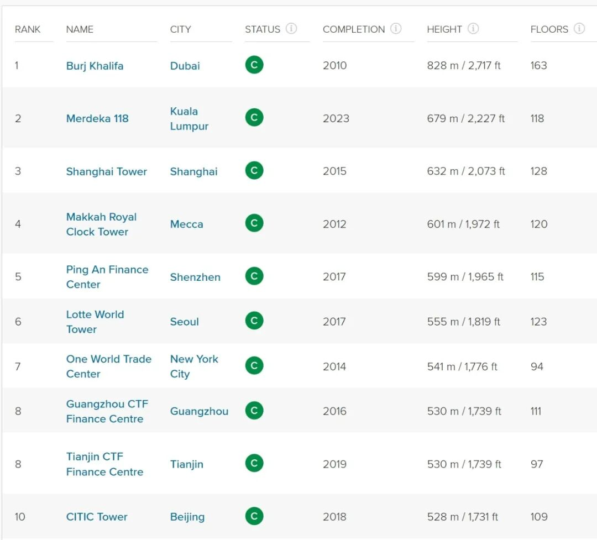The image size is (597, 540).
Task: Follow the Kuala Lumpur city link
Action: (x=189, y=119)
